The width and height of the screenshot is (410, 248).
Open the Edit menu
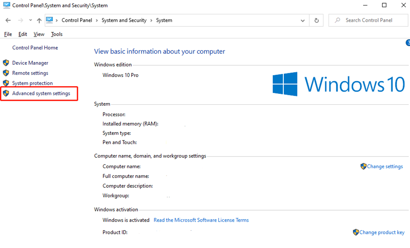(22, 34)
